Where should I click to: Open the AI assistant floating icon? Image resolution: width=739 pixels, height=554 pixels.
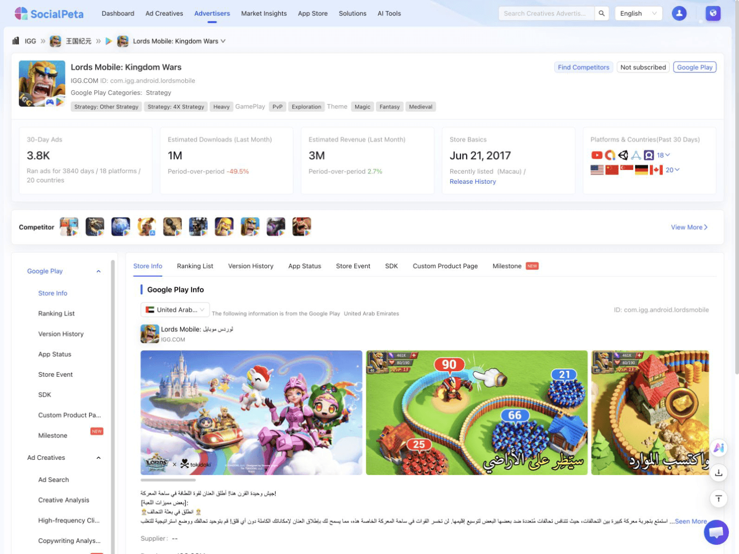(719, 448)
